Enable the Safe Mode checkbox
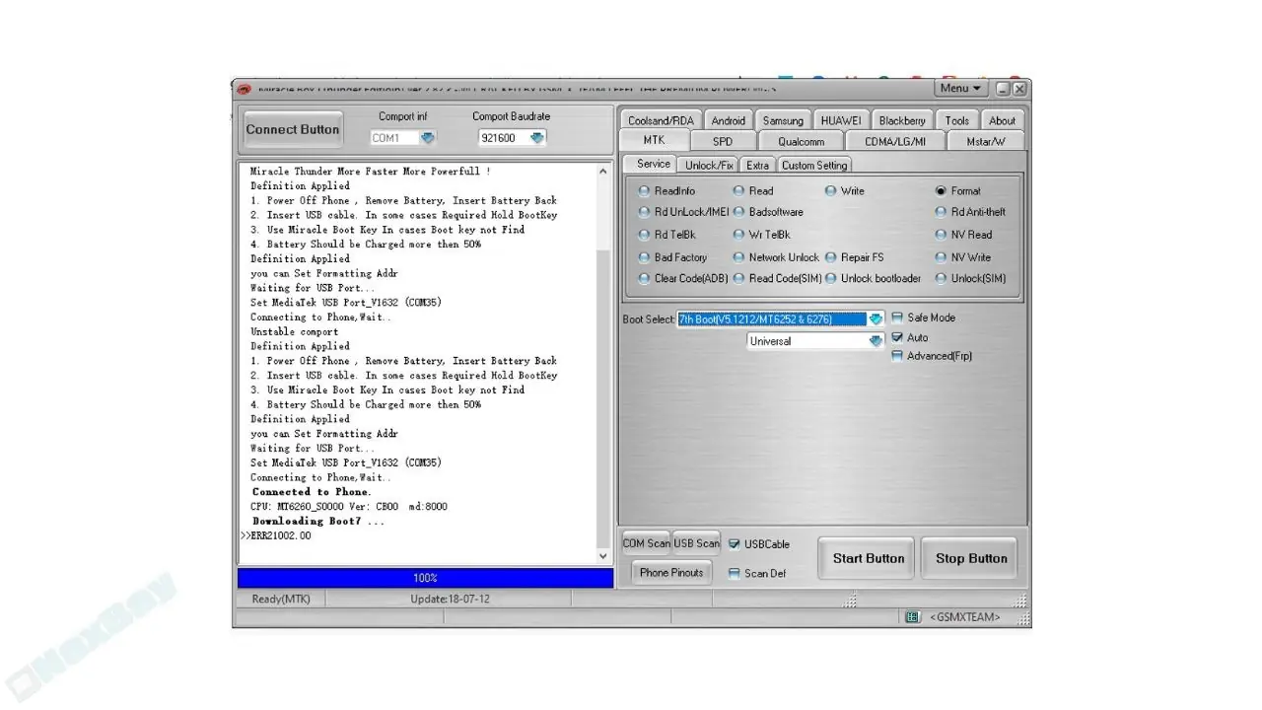The width and height of the screenshot is (1262, 710). [897, 318]
